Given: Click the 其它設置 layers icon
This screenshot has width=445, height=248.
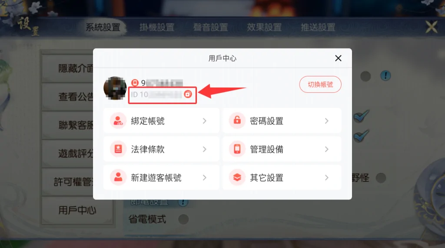Looking at the screenshot, I should tap(237, 177).
